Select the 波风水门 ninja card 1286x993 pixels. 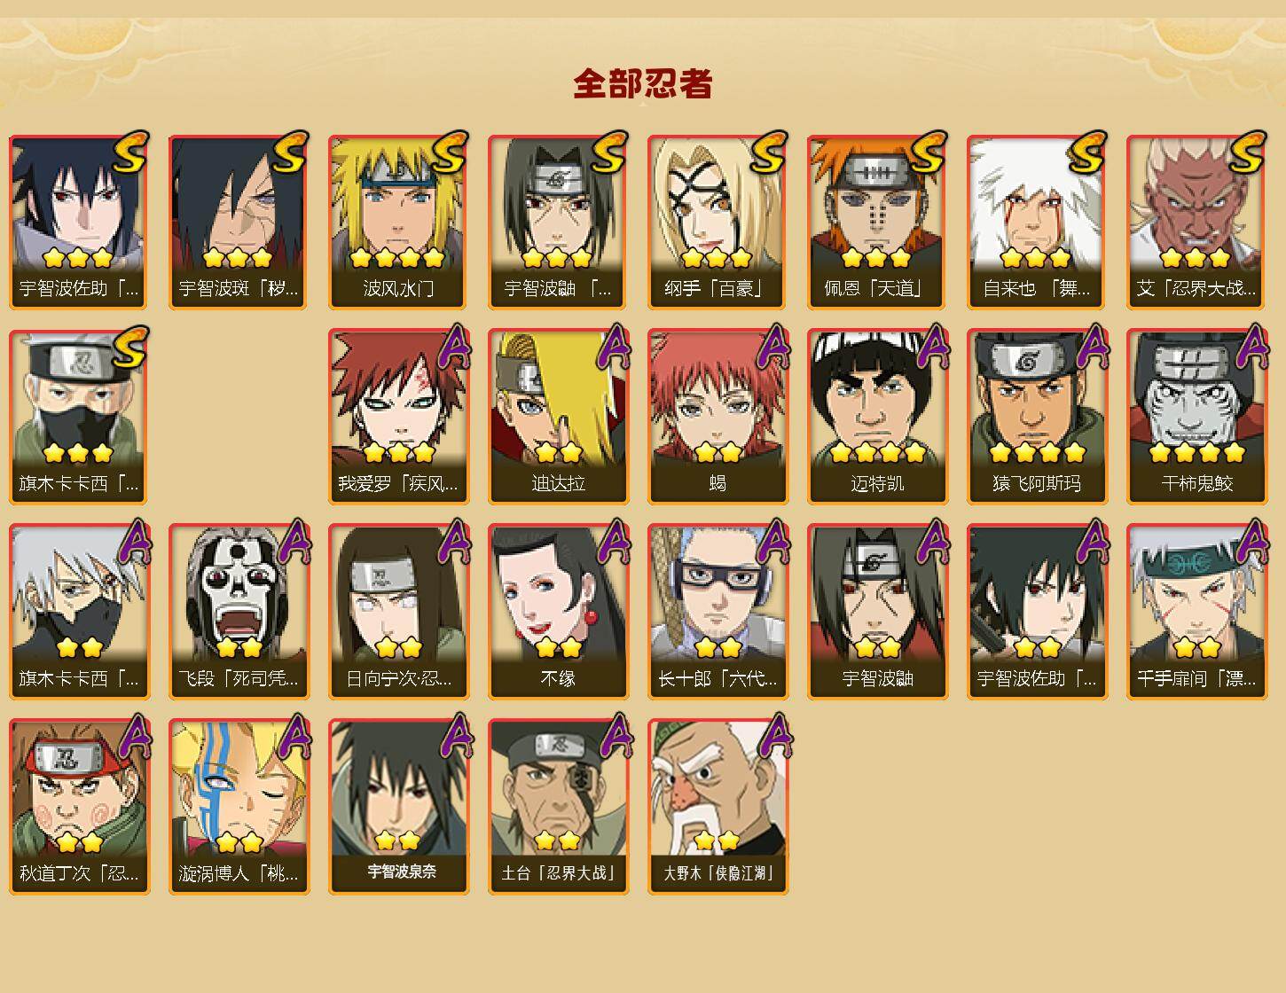[x=398, y=222]
